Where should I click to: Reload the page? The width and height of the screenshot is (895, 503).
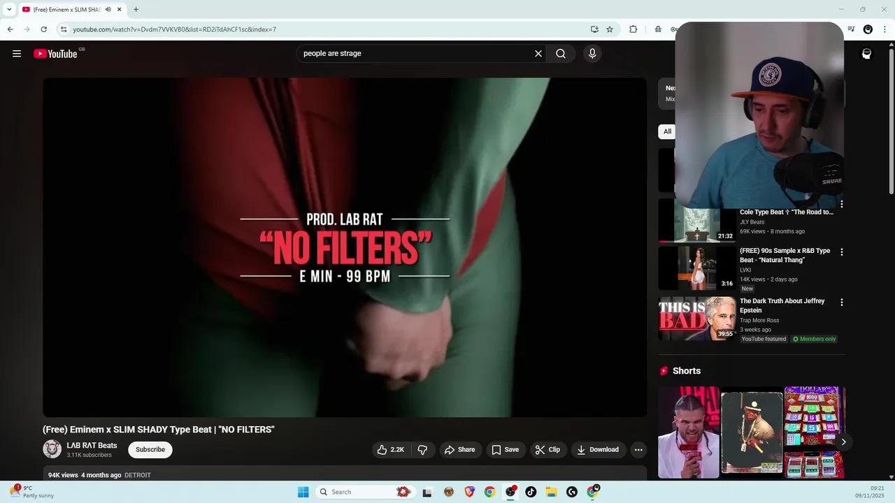click(x=43, y=29)
